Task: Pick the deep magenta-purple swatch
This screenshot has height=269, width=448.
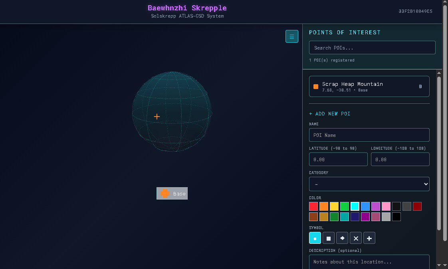Action: [x=365, y=217]
